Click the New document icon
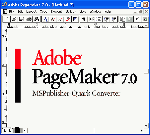 pos(7,19)
